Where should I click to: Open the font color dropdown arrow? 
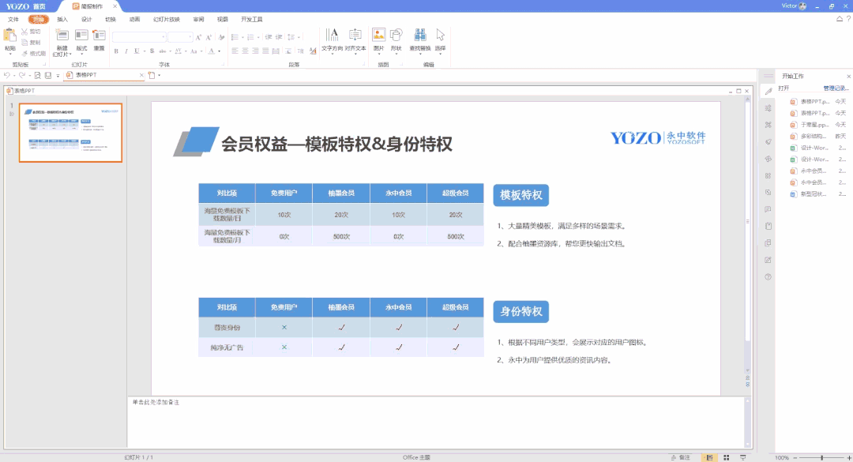[x=220, y=51]
